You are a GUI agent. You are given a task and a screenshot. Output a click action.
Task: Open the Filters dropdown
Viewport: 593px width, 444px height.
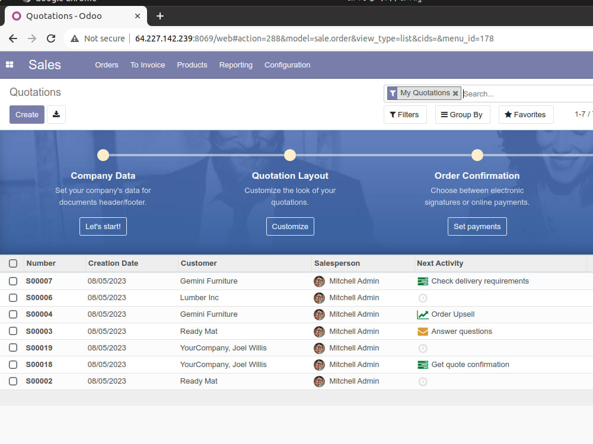[x=405, y=114]
